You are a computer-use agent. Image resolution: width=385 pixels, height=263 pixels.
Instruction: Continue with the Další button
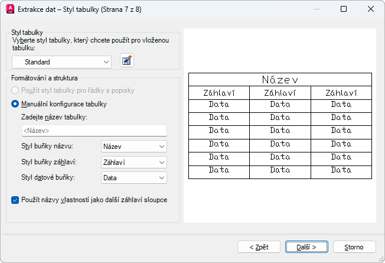(306, 247)
